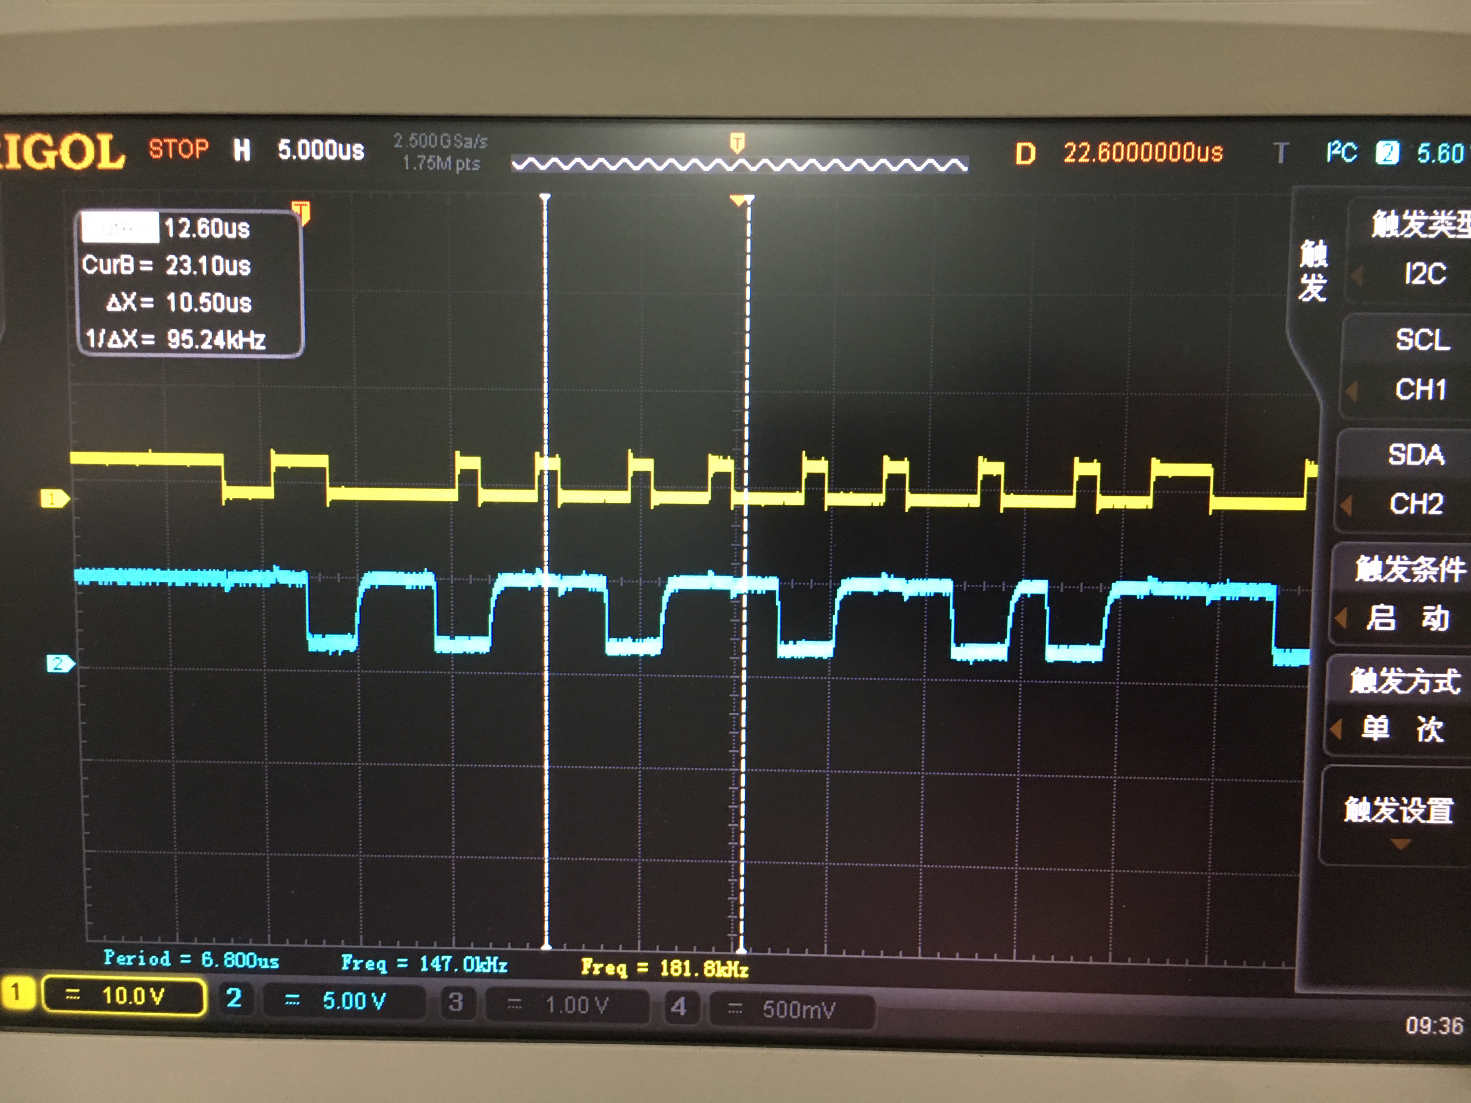The width and height of the screenshot is (1471, 1103).
Task: Click the cyan channel 2 ground marker
Action: (x=60, y=663)
